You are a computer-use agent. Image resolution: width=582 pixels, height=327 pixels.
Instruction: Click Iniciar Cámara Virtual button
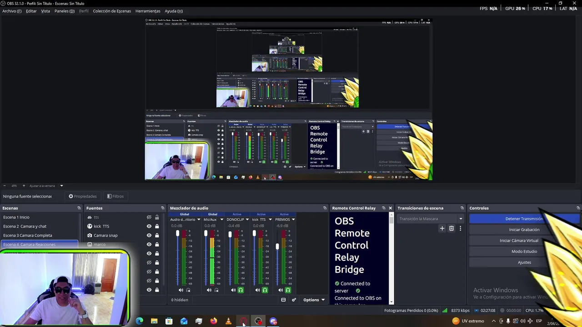pyautogui.click(x=519, y=241)
